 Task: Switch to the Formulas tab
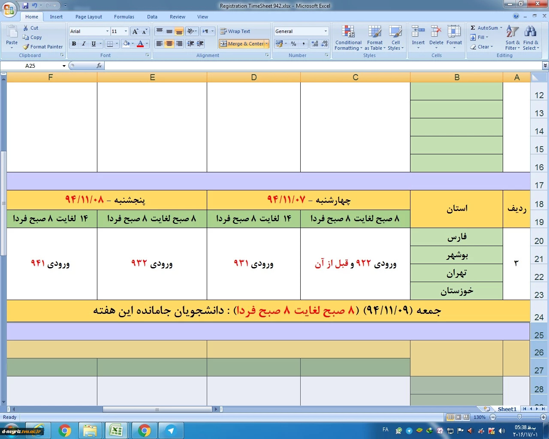(124, 17)
